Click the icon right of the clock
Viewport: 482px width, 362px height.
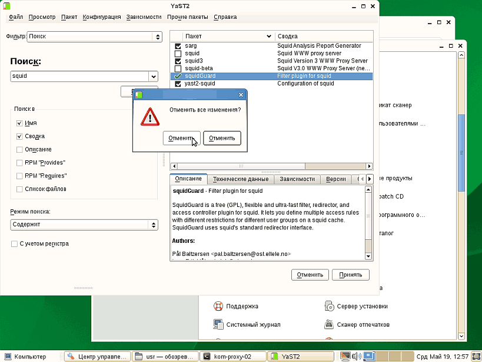(476, 357)
